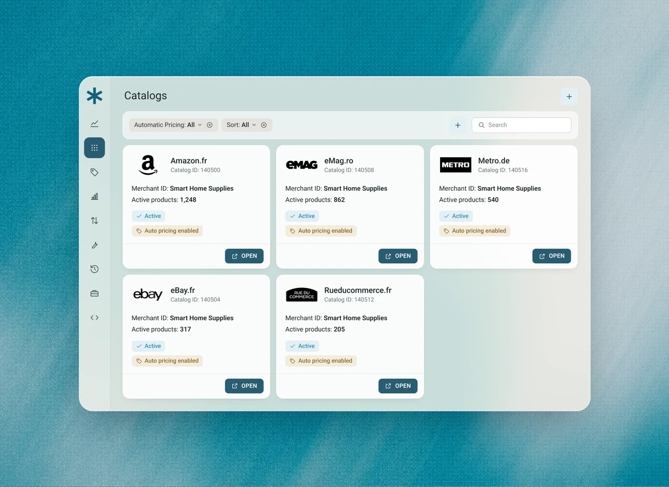
Task: Open the briefcase sidebar icon
Action: [95, 294]
